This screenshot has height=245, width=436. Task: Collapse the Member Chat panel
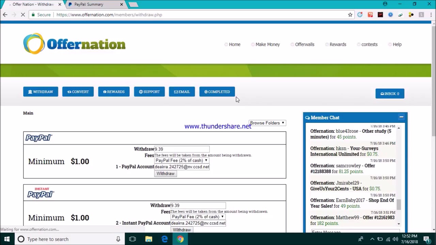point(401,117)
